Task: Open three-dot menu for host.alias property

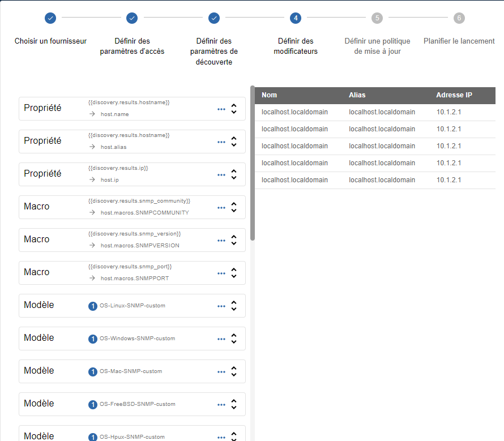Action: coord(221,142)
